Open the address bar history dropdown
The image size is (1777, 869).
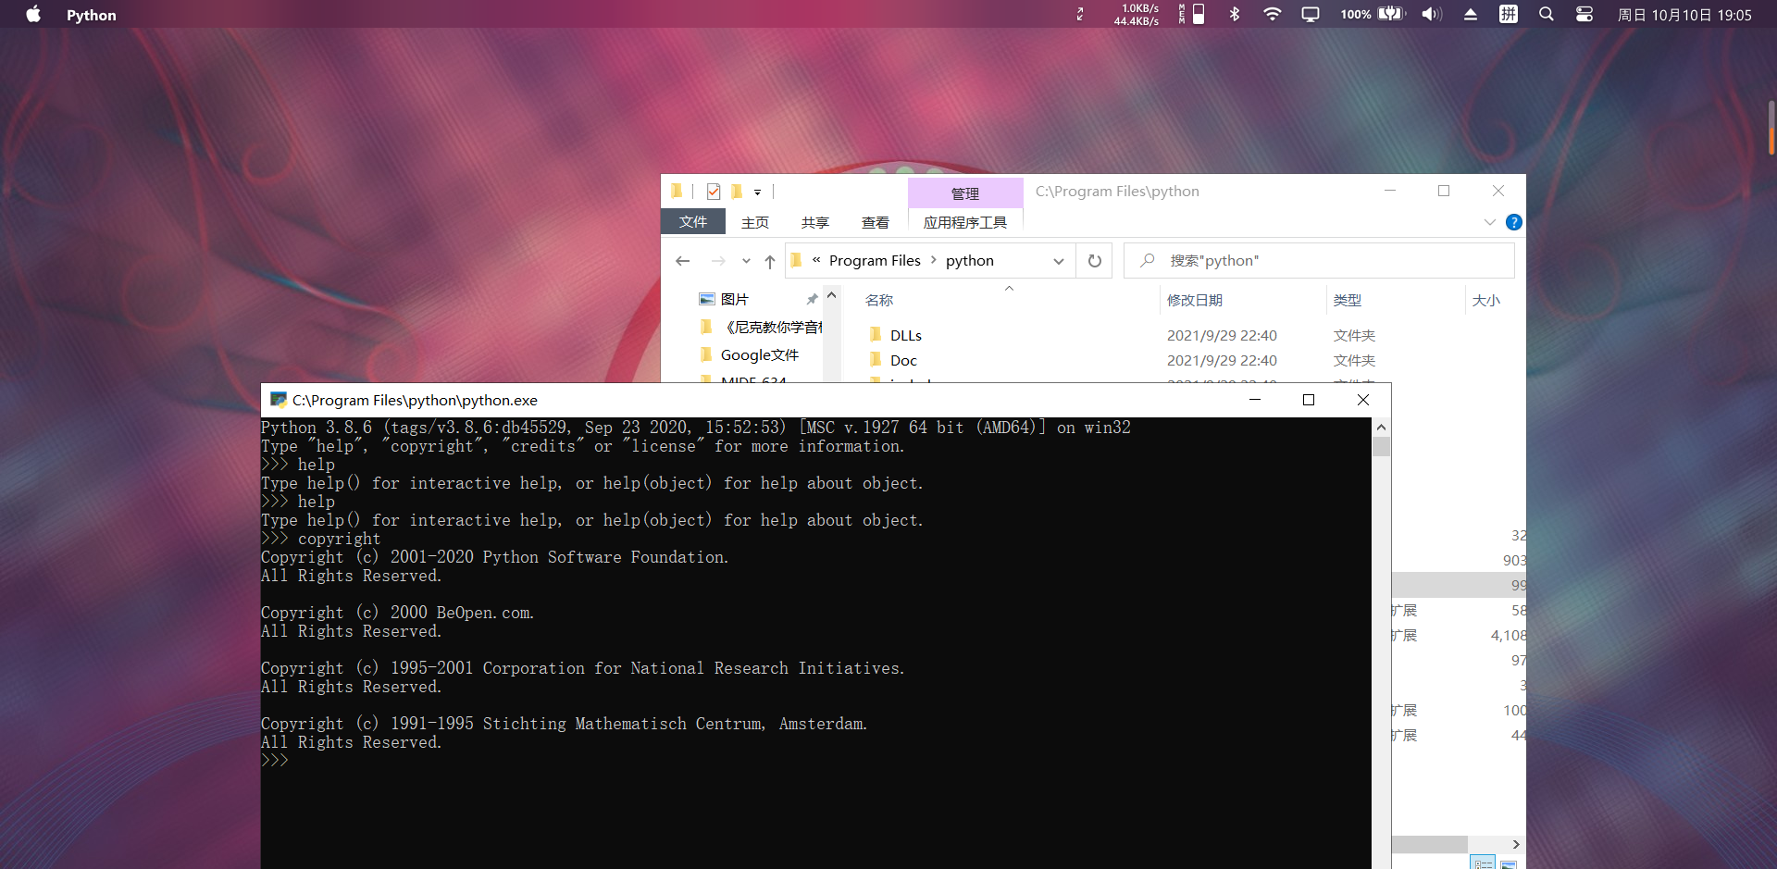1059,261
